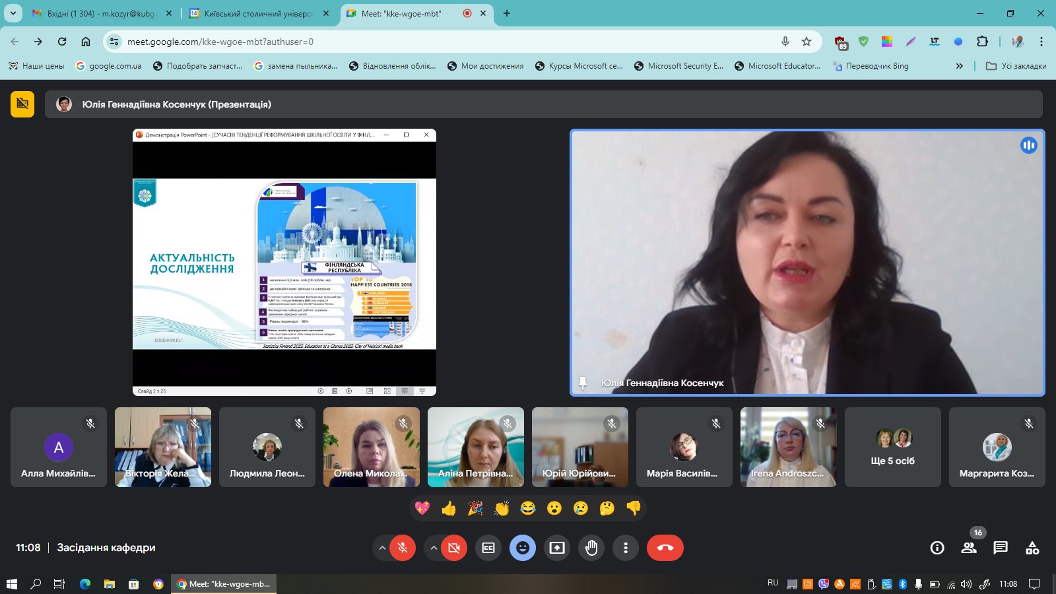Raise hand in the meeting
Image resolution: width=1056 pixels, height=594 pixels.
pos(591,548)
